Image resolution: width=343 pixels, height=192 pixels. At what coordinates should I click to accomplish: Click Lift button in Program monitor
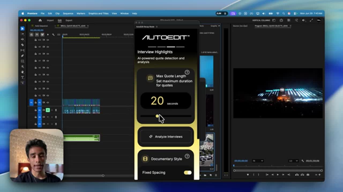tap(297, 175)
